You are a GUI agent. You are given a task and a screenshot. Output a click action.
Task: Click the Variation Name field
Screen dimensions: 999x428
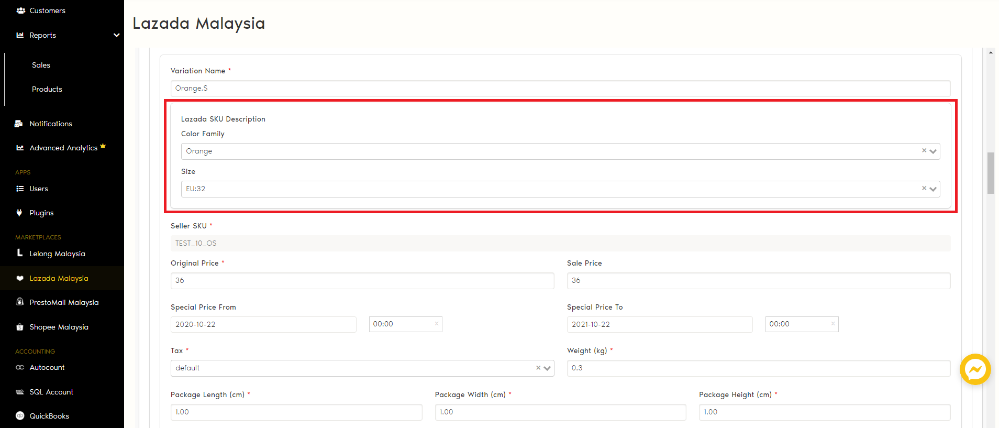[560, 89]
